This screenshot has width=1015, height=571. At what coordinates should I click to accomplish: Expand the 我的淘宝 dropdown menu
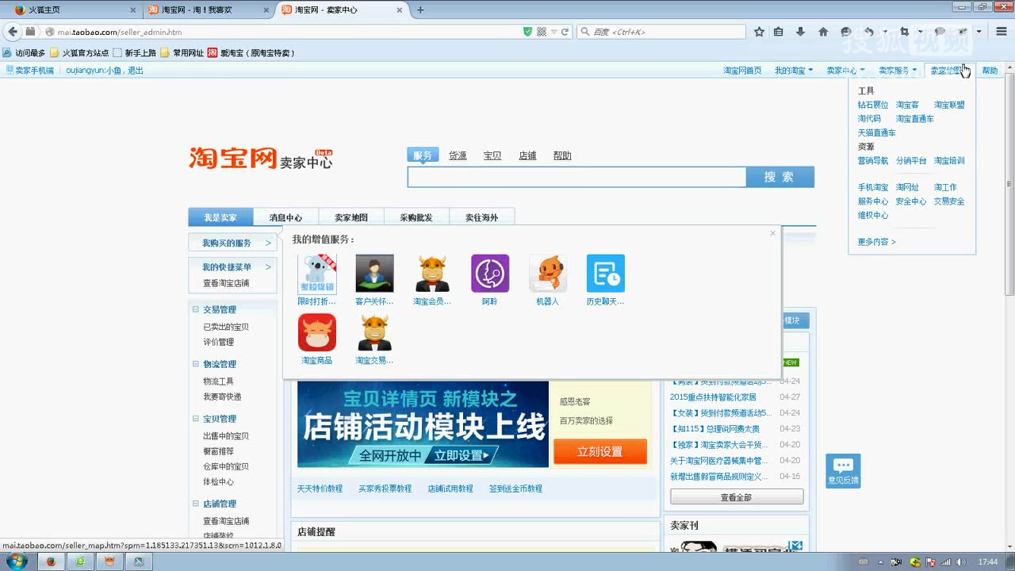(789, 70)
